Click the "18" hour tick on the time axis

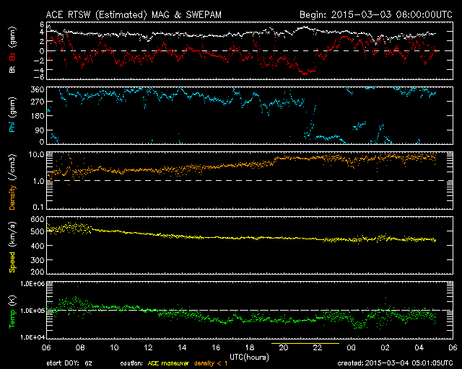point(250,348)
